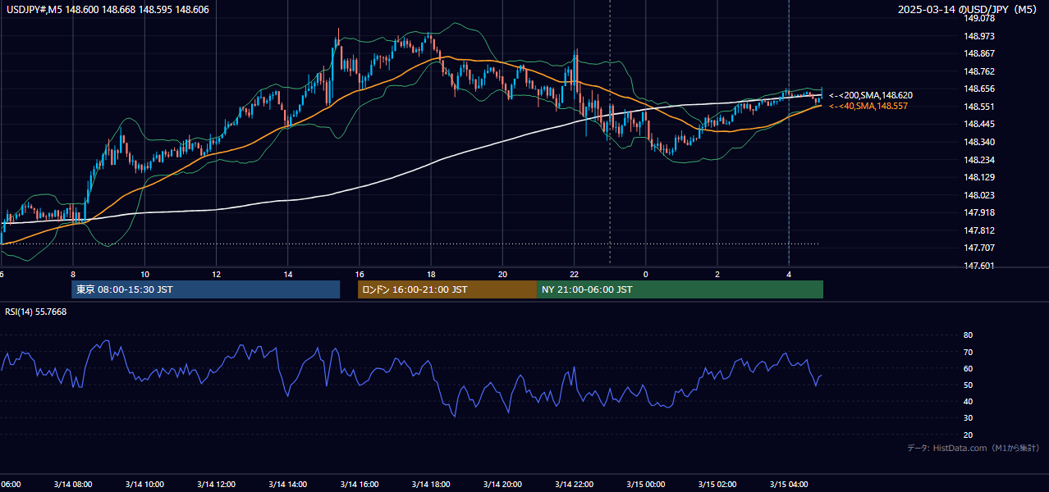Click the 148.234 price axis label
This screenshot has width=1049, height=492.
[979, 160]
